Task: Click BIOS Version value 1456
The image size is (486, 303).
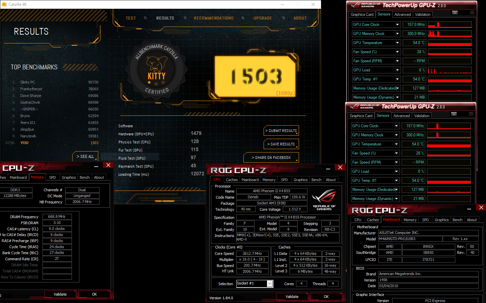Action: 428,280
